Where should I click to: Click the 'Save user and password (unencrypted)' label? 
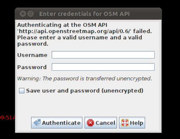coord(85,91)
